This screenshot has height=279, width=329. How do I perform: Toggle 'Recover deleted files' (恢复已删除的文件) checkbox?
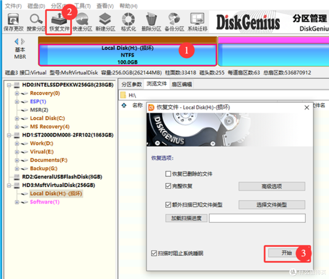(168, 174)
